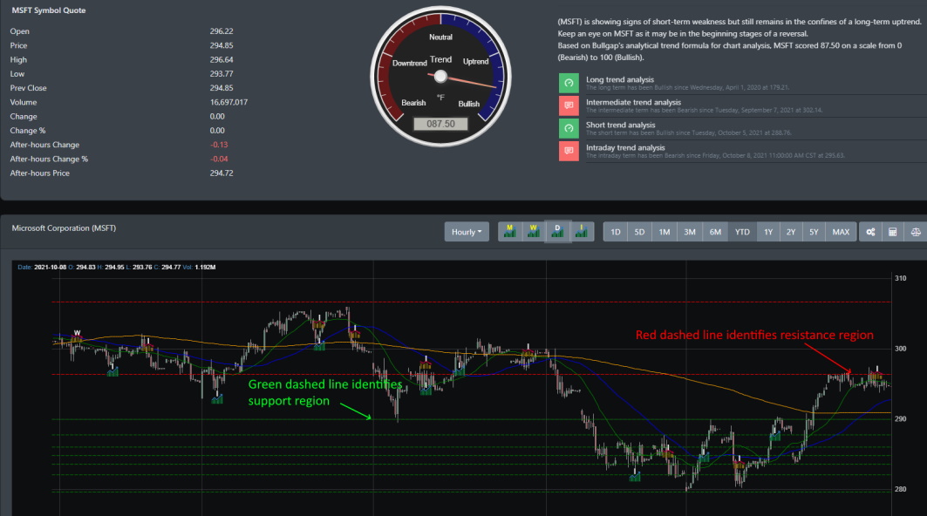
Task: Click the 280 price axis label
Action: tap(900, 489)
